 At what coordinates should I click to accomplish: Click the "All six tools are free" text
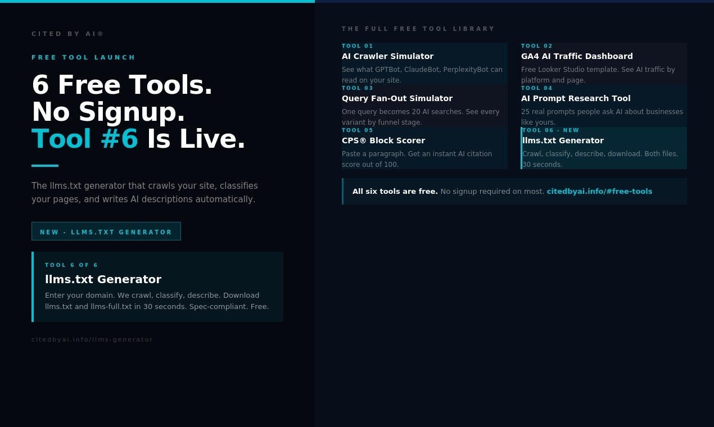[x=395, y=192]
